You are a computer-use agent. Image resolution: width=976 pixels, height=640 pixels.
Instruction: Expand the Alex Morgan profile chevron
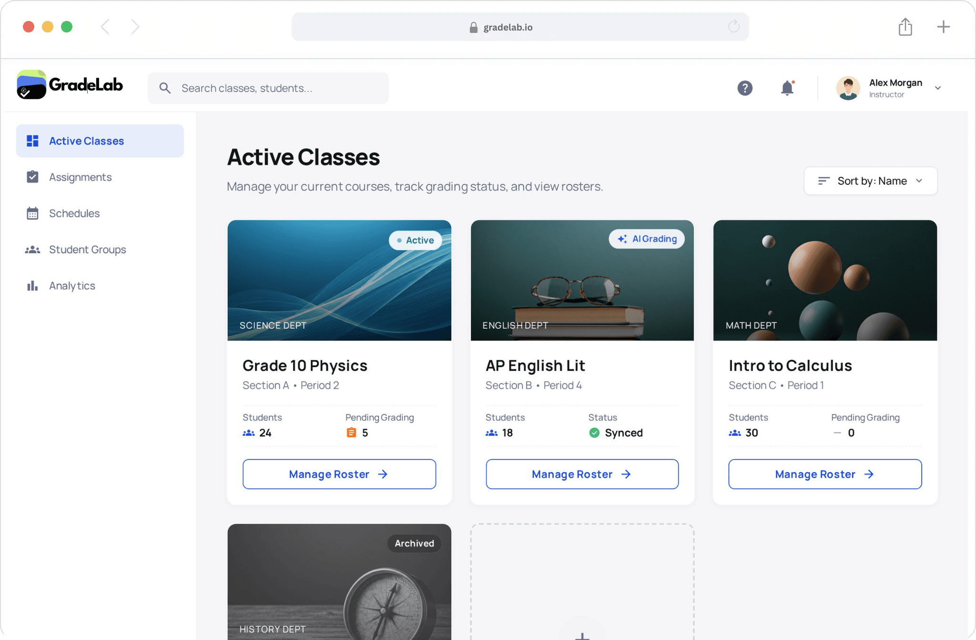tap(937, 88)
